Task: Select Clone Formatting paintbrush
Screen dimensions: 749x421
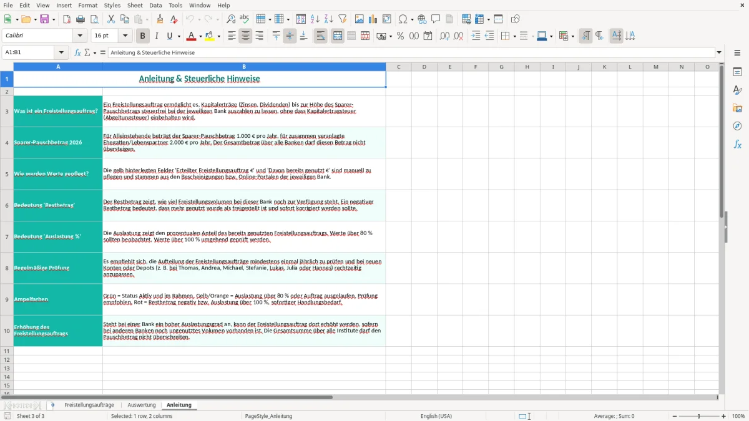Action: coord(160,19)
